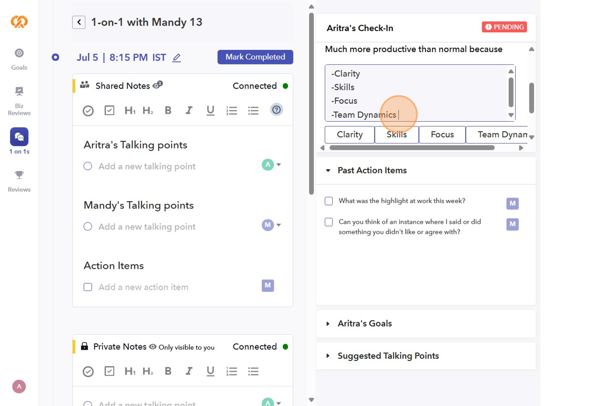
Task: Expand the Suggested Talking Points section
Action: pyautogui.click(x=328, y=356)
